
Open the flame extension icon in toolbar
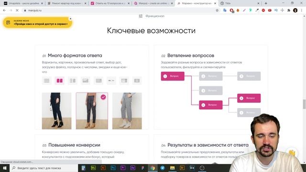pyautogui.click(x=238, y=11)
